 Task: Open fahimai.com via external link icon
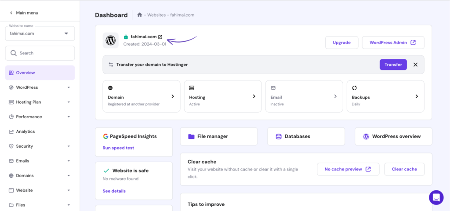(x=160, y=37)
